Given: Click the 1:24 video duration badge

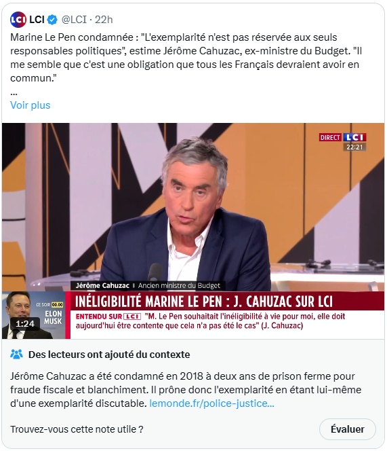Looking at the screenshot, I should 25,323.
